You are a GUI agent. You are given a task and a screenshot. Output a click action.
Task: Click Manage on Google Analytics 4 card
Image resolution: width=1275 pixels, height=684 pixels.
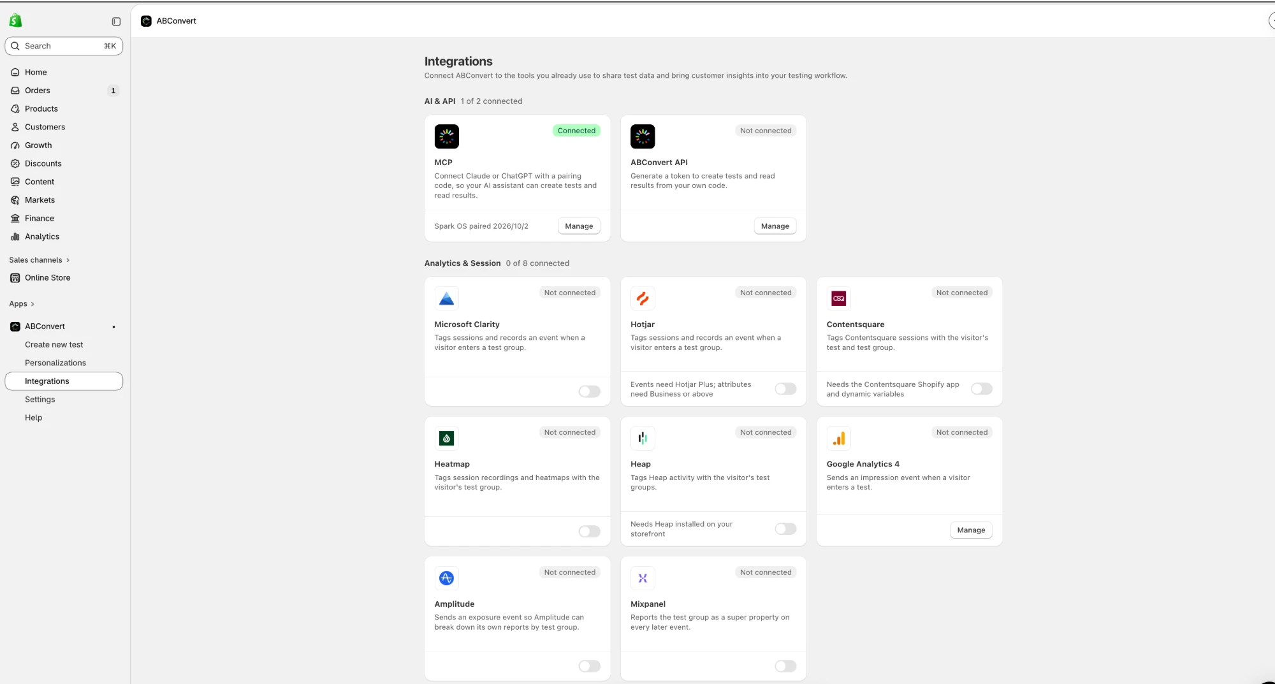coord(971,530)
